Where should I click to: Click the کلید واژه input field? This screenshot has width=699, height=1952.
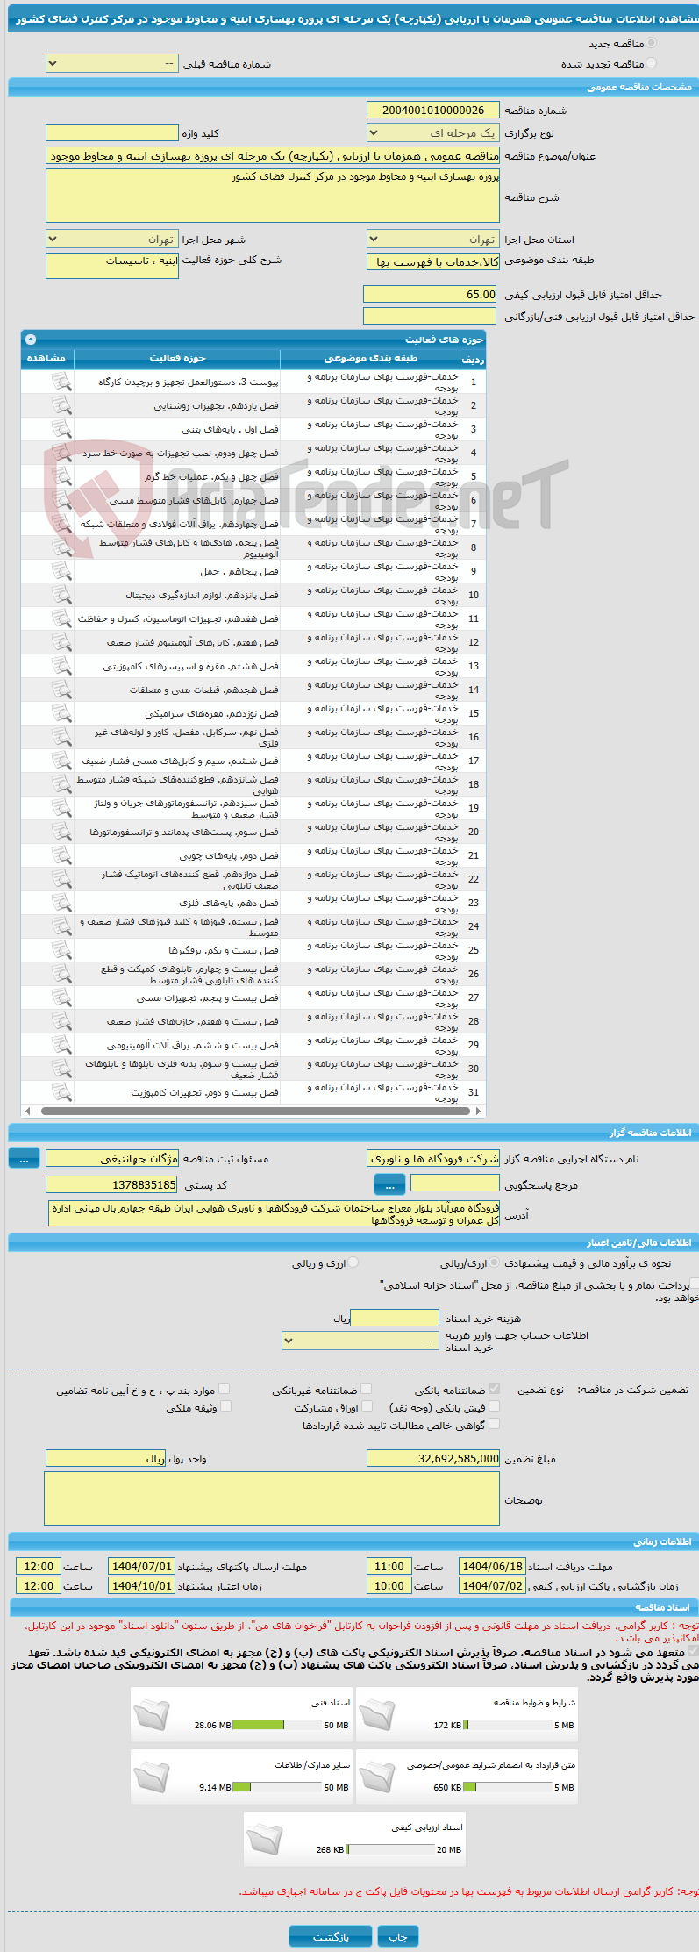pyautogui.click(x=112, y=132)
